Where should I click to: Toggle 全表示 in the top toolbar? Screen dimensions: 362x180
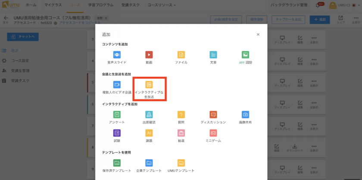click(356, 20)
